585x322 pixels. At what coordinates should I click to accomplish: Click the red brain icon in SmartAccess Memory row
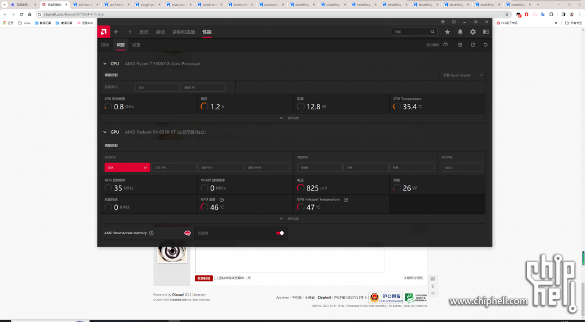(187, 233)
